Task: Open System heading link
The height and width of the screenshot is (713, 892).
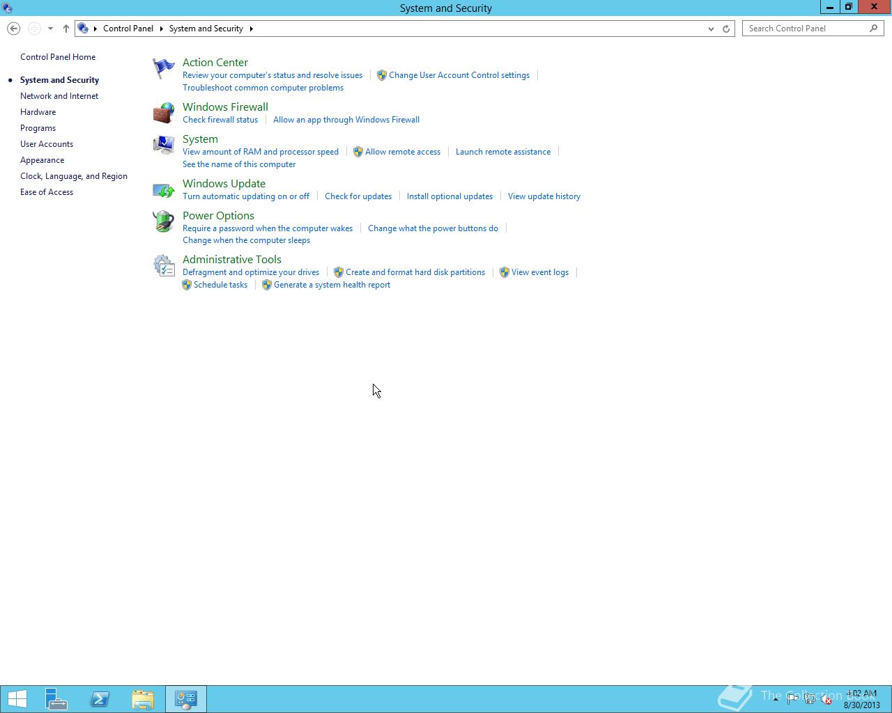Action: click(200, 139)
